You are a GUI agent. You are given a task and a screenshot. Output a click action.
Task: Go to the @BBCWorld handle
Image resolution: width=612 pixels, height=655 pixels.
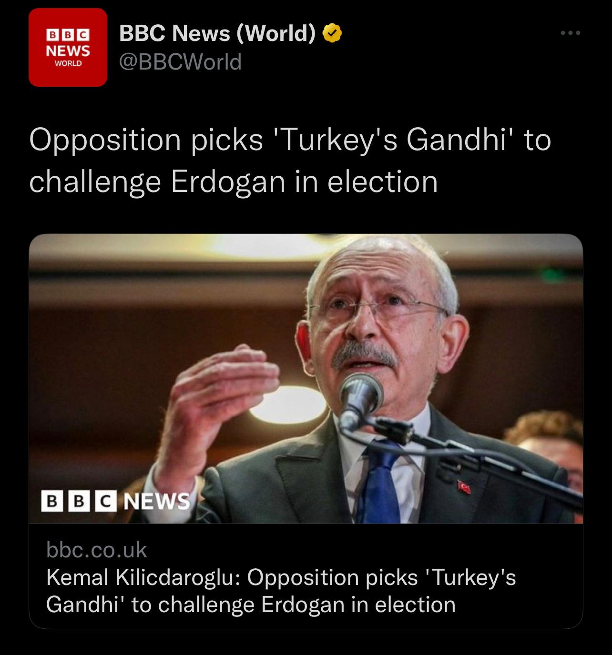tap(180, 62)
